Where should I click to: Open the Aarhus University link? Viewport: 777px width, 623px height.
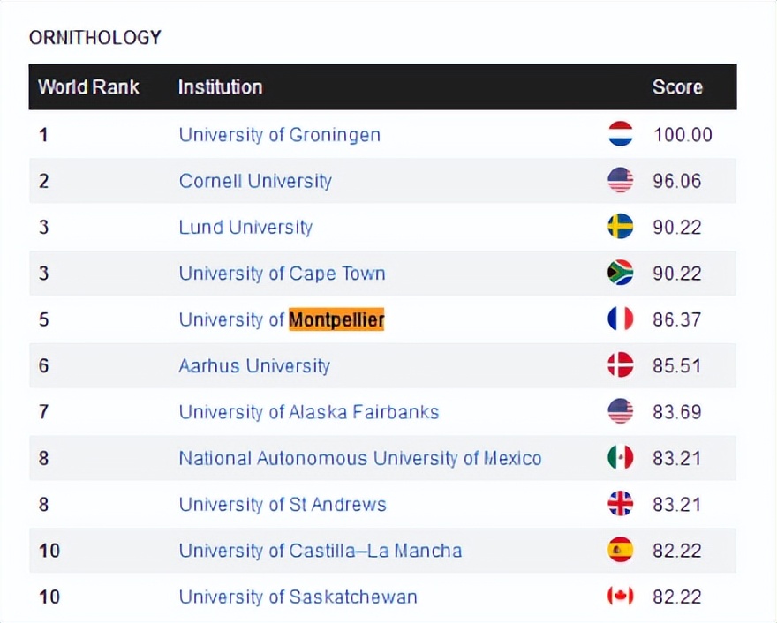click(254, 365)
